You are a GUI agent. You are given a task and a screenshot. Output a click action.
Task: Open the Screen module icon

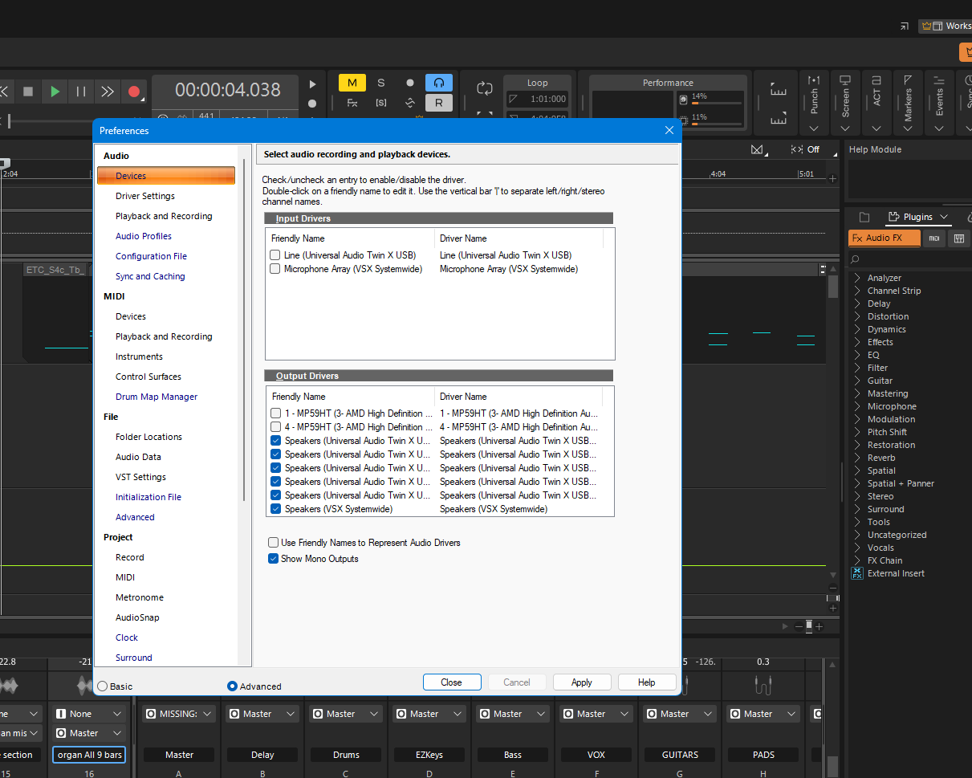pyautogui.click(x=845, y=80)
